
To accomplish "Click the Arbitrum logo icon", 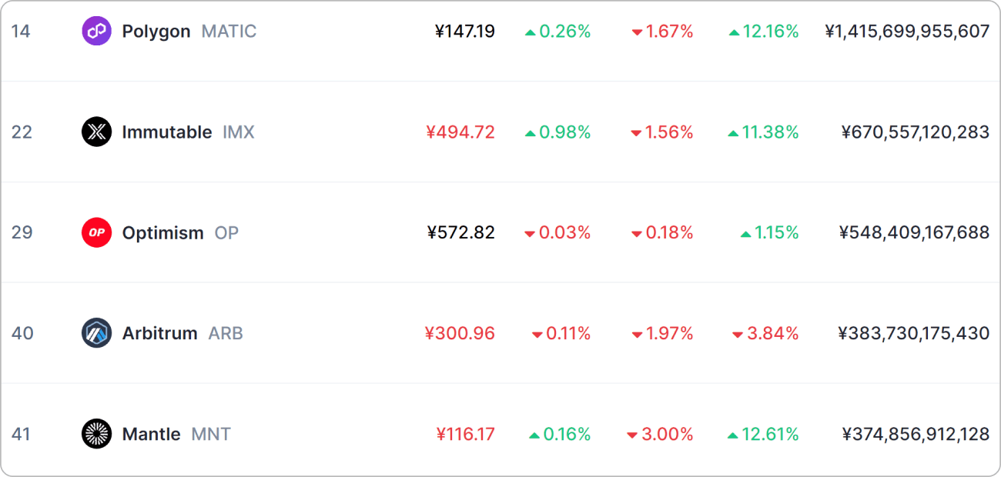I will (x=96, y=333).
